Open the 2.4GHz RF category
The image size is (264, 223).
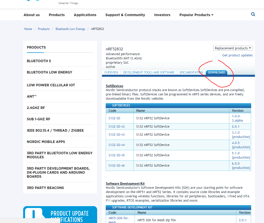click(36, 108)
